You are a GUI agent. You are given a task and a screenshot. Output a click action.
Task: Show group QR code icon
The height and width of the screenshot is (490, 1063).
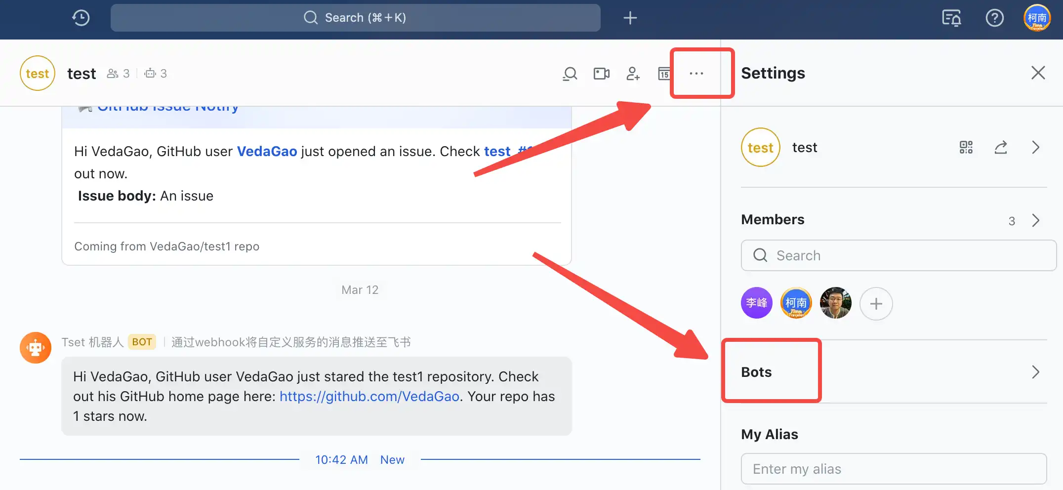(966, 147)
